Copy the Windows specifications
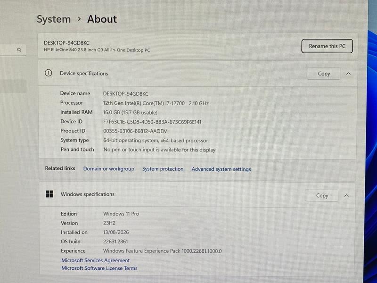This screenshot has width=377, height=283. (x=322, y=196)
